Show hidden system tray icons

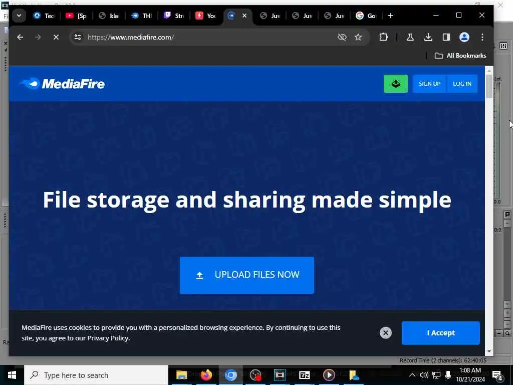[x=412, y=375]
